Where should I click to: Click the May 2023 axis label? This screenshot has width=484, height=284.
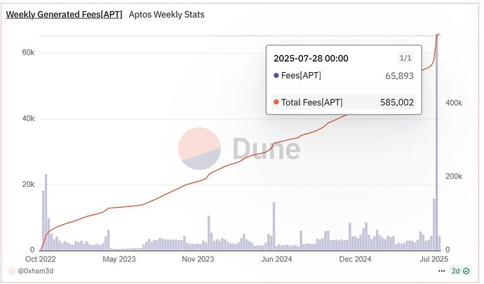pos(119,259)
